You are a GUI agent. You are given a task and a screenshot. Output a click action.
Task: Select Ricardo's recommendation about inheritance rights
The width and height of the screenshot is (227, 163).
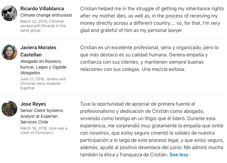point(152,20)
